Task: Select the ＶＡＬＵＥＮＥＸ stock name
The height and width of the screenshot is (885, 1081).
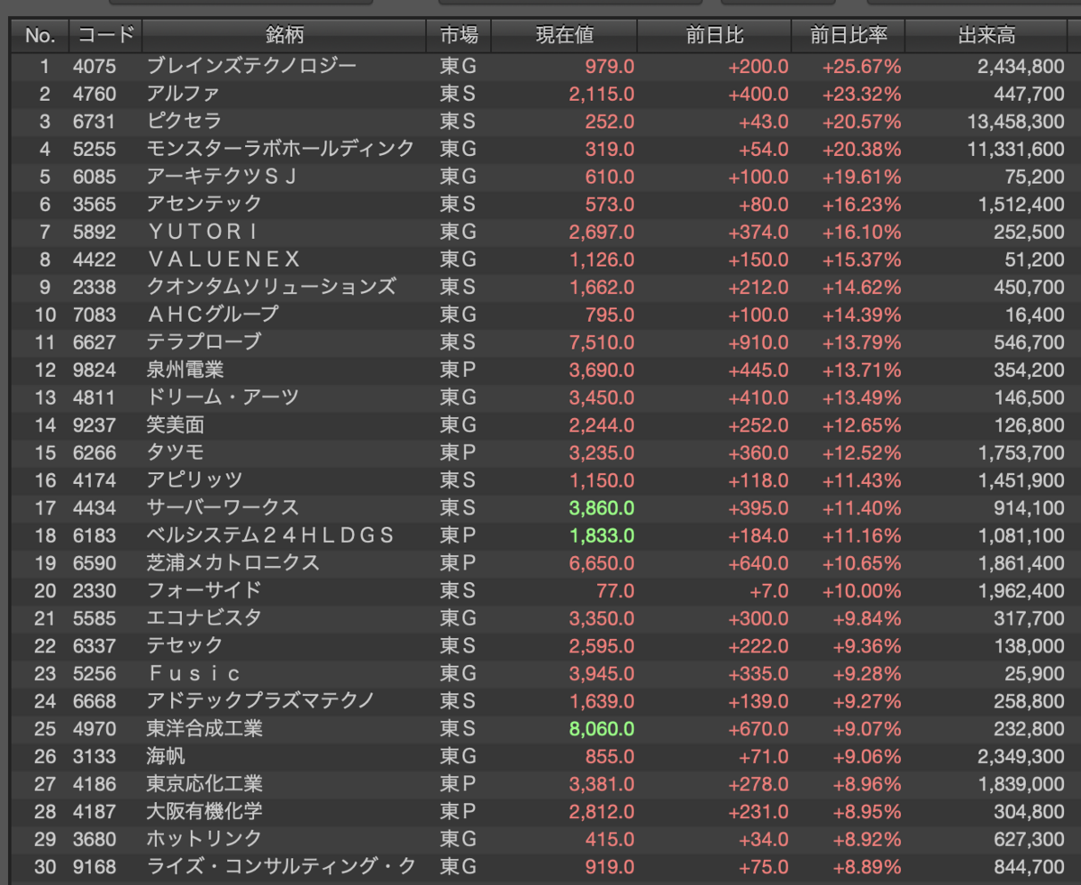Action: click(x=223, y=260)
